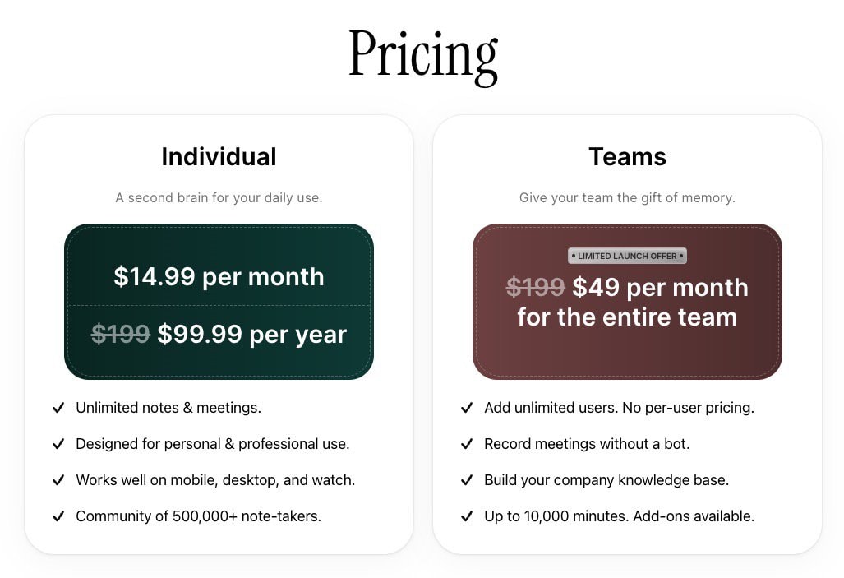Click checkmark next to Record meetings
Viewport: 844px width, 578px height.
[x=467, y=444]
